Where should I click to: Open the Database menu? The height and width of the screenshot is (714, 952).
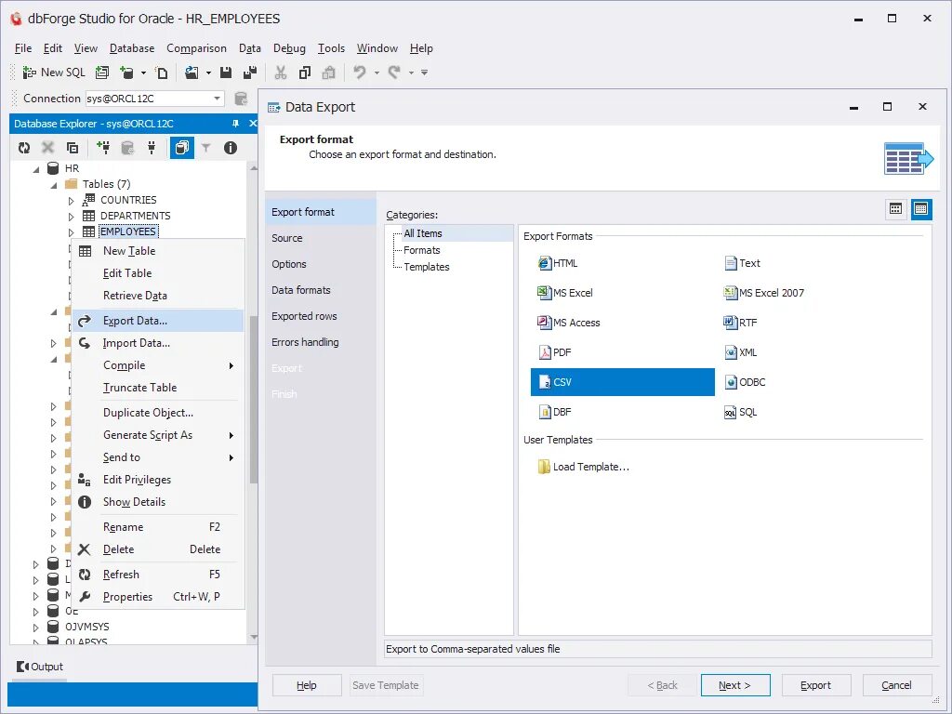[x=132, y=48]
